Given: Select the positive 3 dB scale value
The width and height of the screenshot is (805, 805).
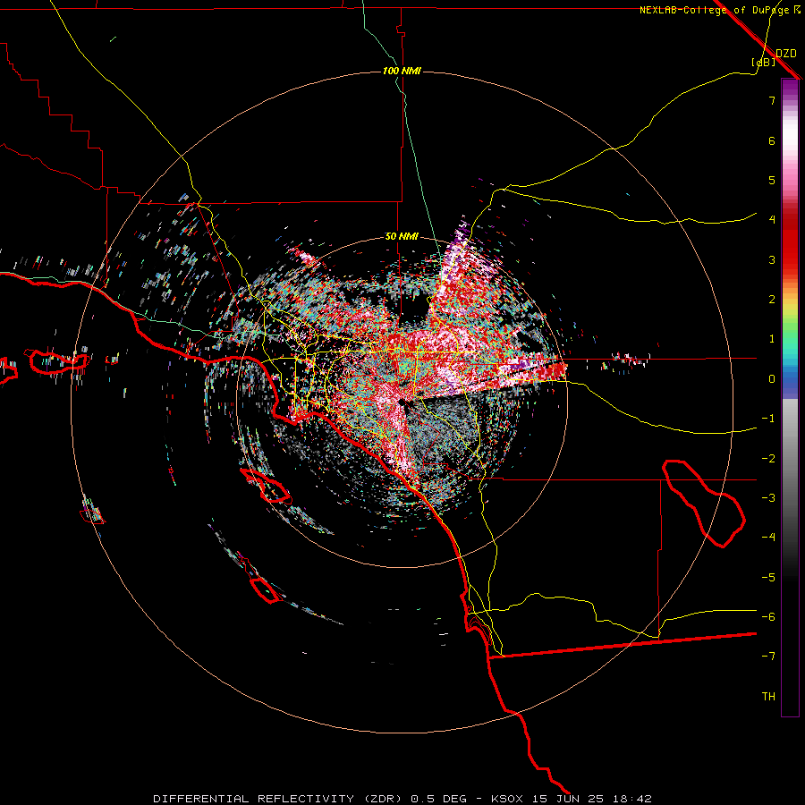Looking at the screenshot, I should (x=772, y=259).
